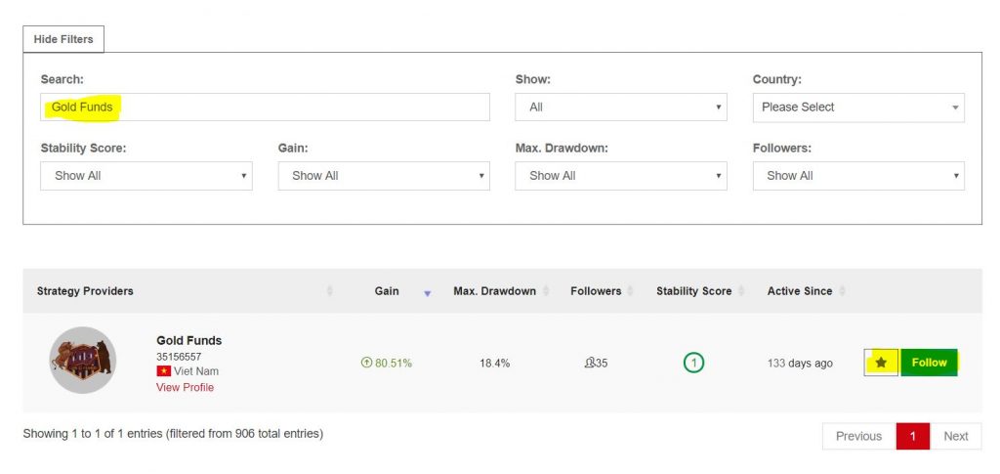Image resolution: width=1000 pixels, height=474 pixels.
Task: Sort by Active Since column arrows
Action: [842, 291]
